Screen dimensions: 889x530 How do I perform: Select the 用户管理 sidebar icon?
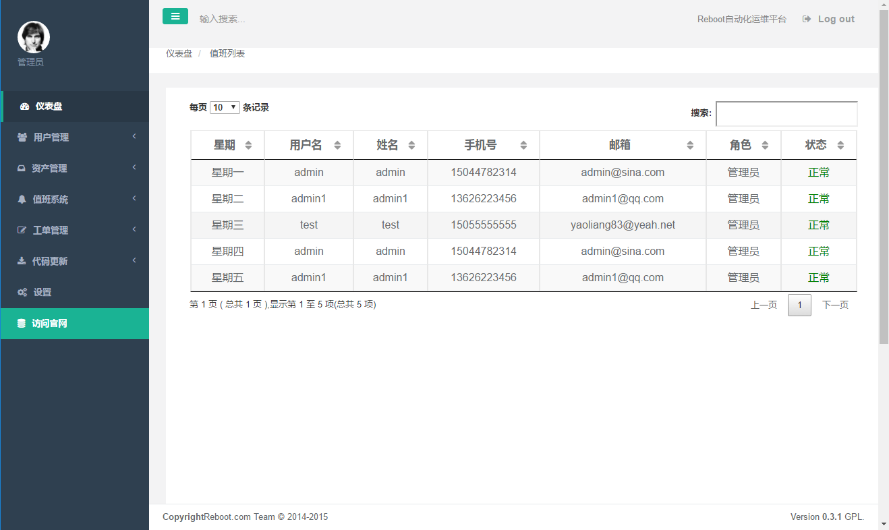[x=24, y=137]
